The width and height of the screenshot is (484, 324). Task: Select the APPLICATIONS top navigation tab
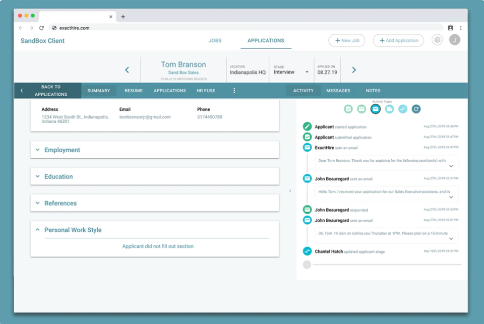click(x=266, y=40)
